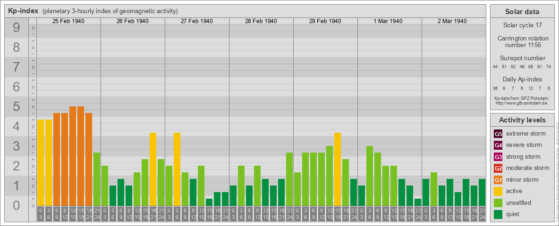Select the G2 moderate storm legend icon

(498, 168)
